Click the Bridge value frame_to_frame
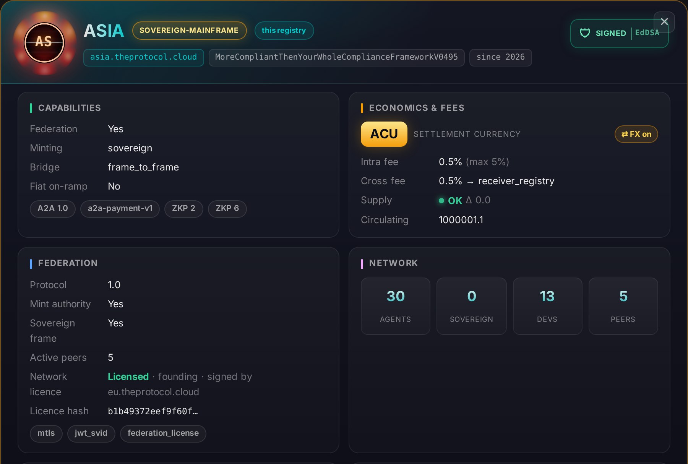 143,167
